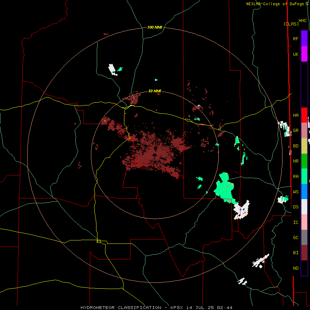This screenshot has width=310, height=310.
Task: Click the mint green RA legend swatch
Action: point(304,176)
